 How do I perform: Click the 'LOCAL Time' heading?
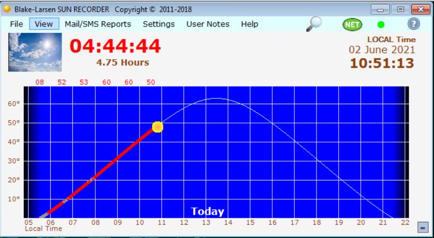[391, 40]
